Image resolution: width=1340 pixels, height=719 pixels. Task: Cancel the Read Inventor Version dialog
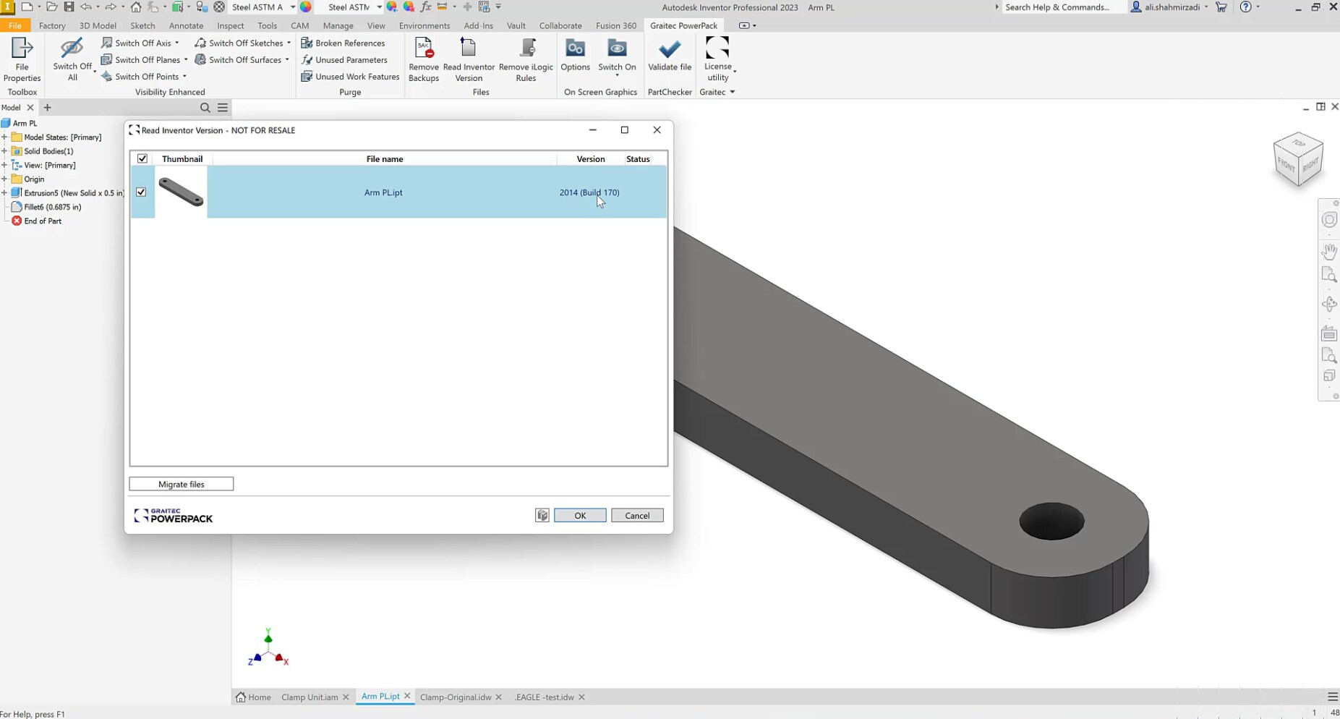[637, 515]
